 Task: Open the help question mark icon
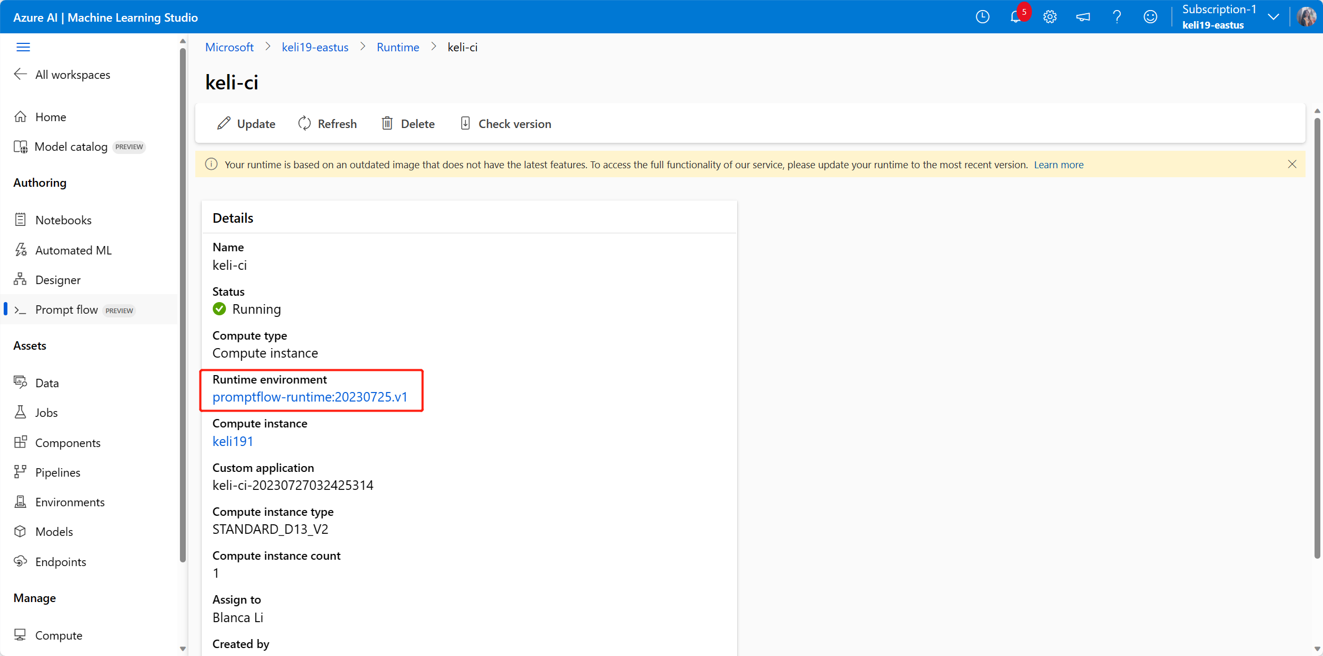coord(1117,17)
